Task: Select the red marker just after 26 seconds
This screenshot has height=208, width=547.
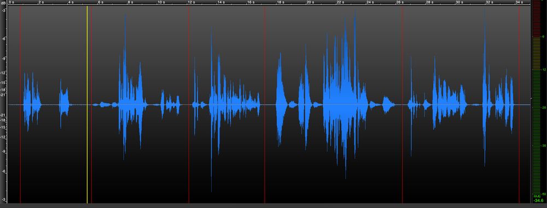Action: click(402, 104)
